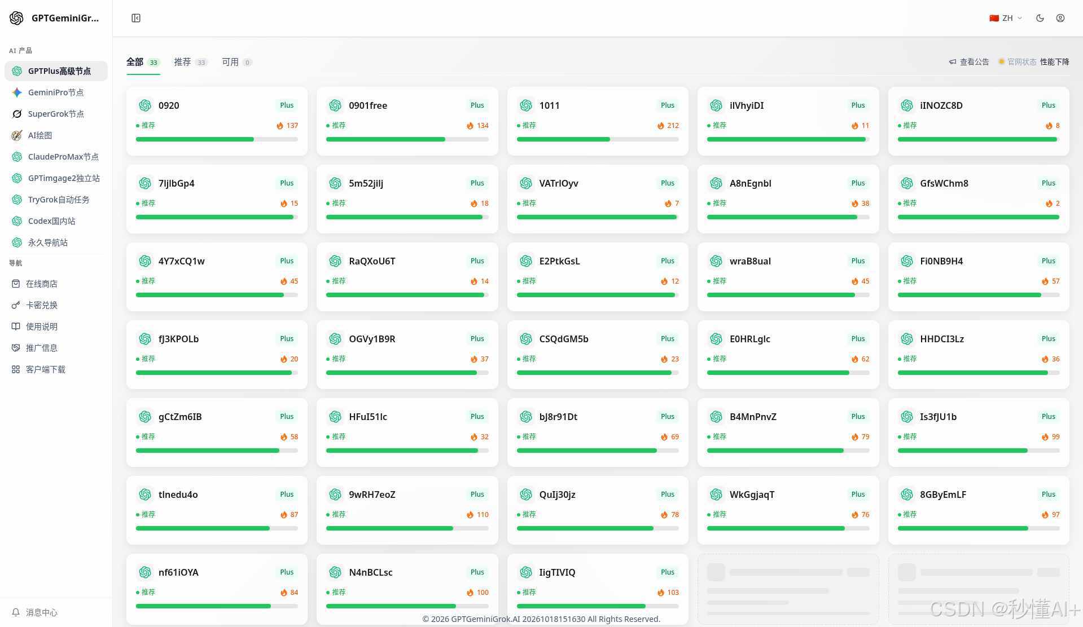
Task: Switch to the 全部 tab
Action: coord(143,62)
